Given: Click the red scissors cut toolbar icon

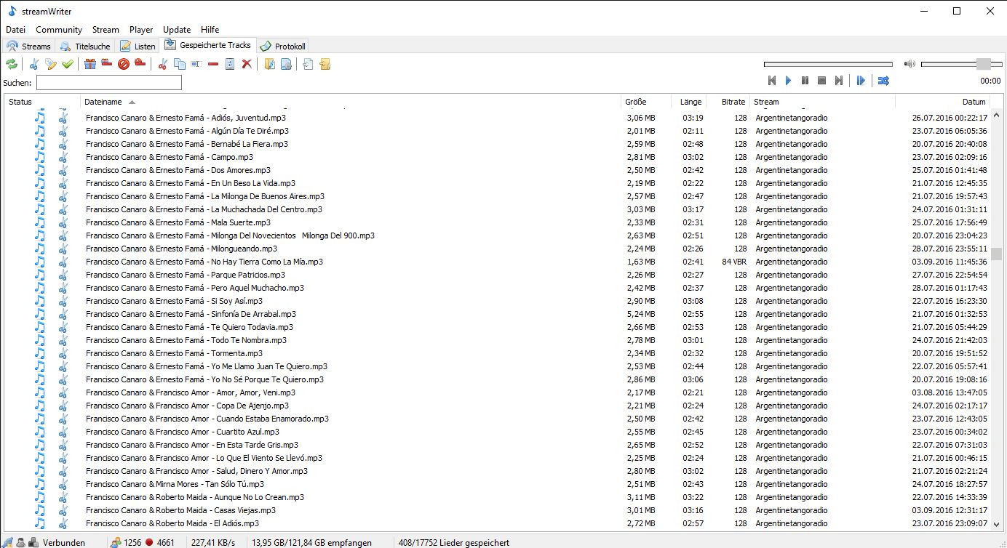Looking at the screenshot, I should tap(163, 65).
